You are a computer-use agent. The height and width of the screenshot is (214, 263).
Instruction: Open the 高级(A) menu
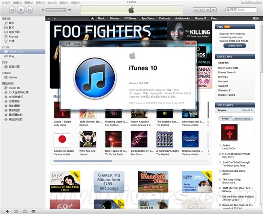point(64,3)
